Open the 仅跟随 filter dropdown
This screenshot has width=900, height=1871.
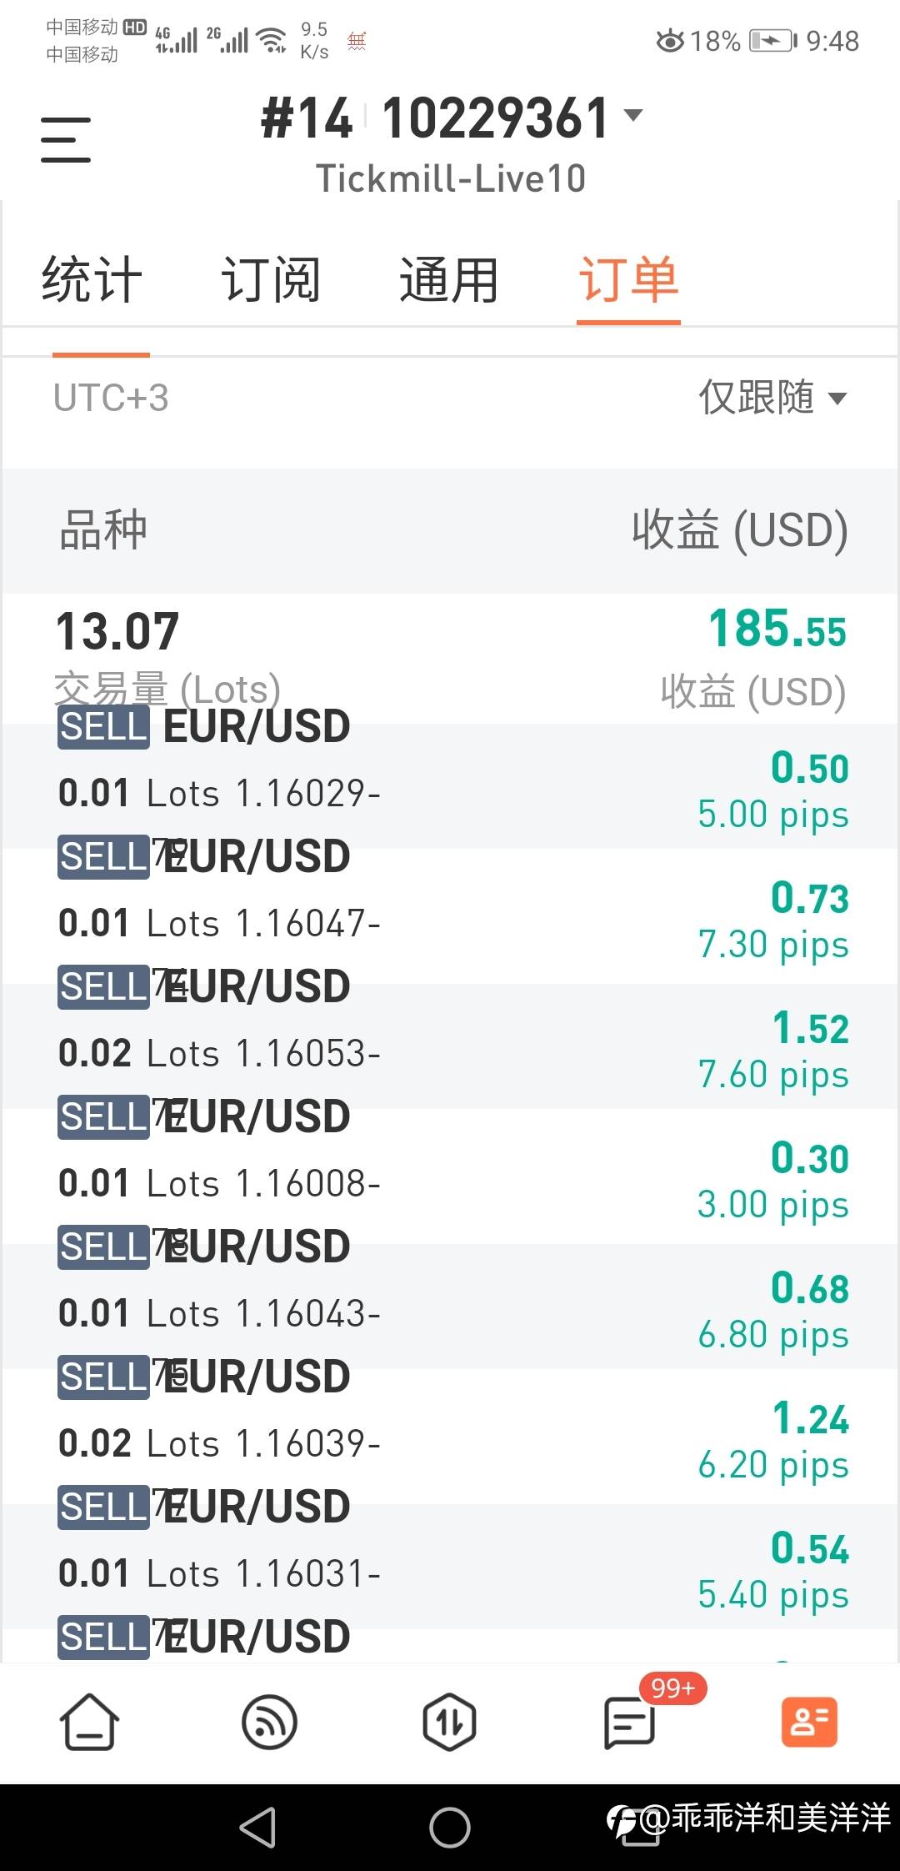click(772, 398)
